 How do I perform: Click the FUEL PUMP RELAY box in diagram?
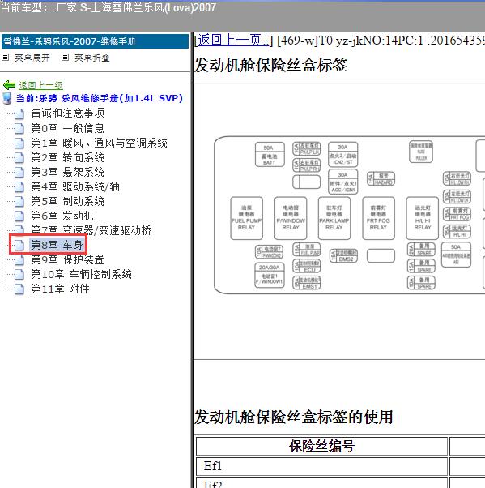(x=246, y=218)
